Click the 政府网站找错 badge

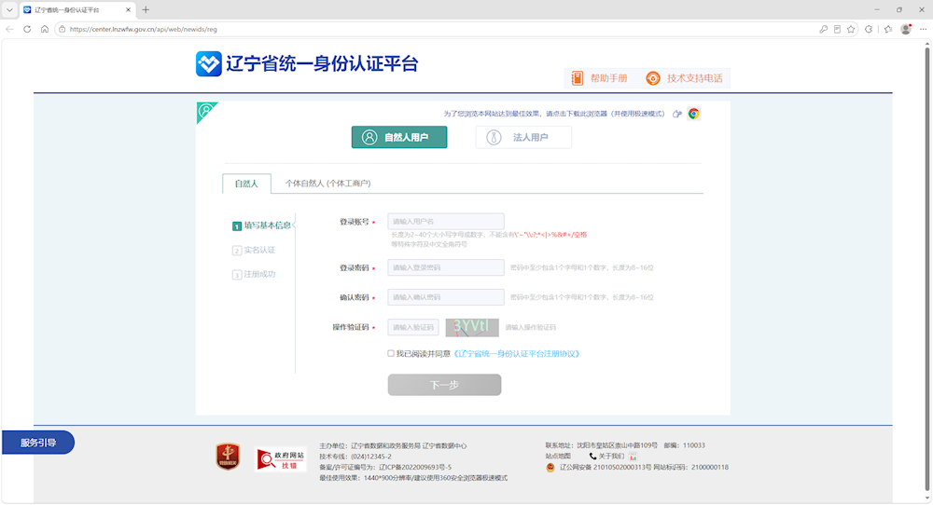click(x=280, y=459)
